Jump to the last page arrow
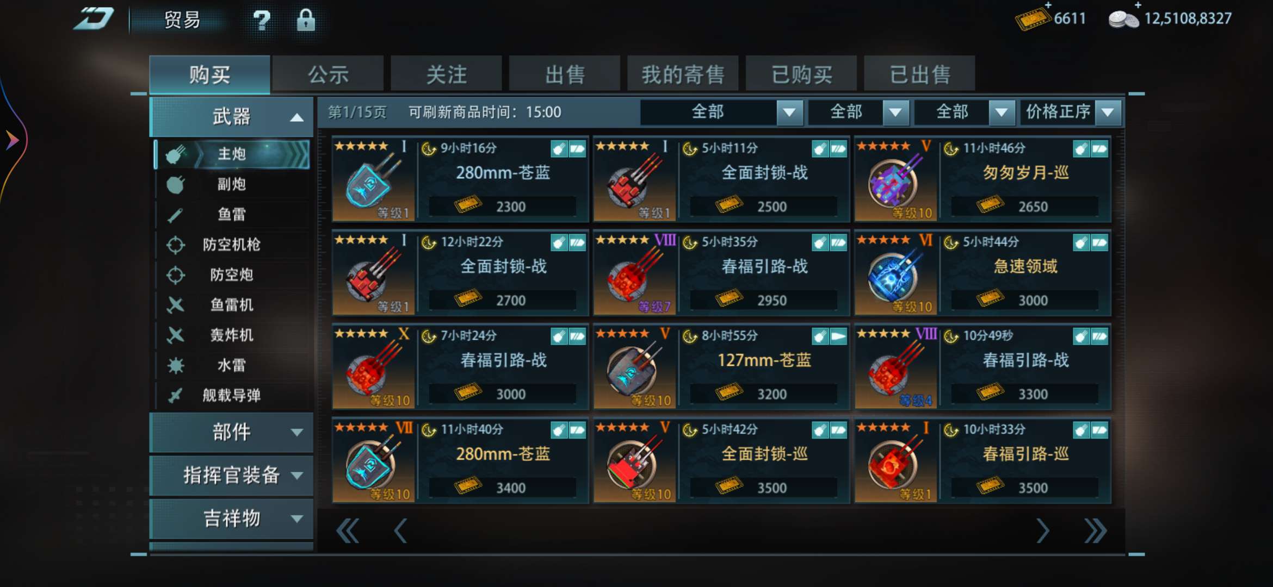The width and height of the screenshot is (1273, 587). (1095, 531)
